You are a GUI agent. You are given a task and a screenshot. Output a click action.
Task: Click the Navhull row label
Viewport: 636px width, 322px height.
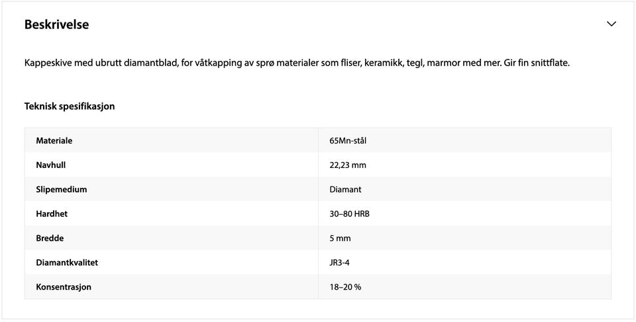point(51,165)
